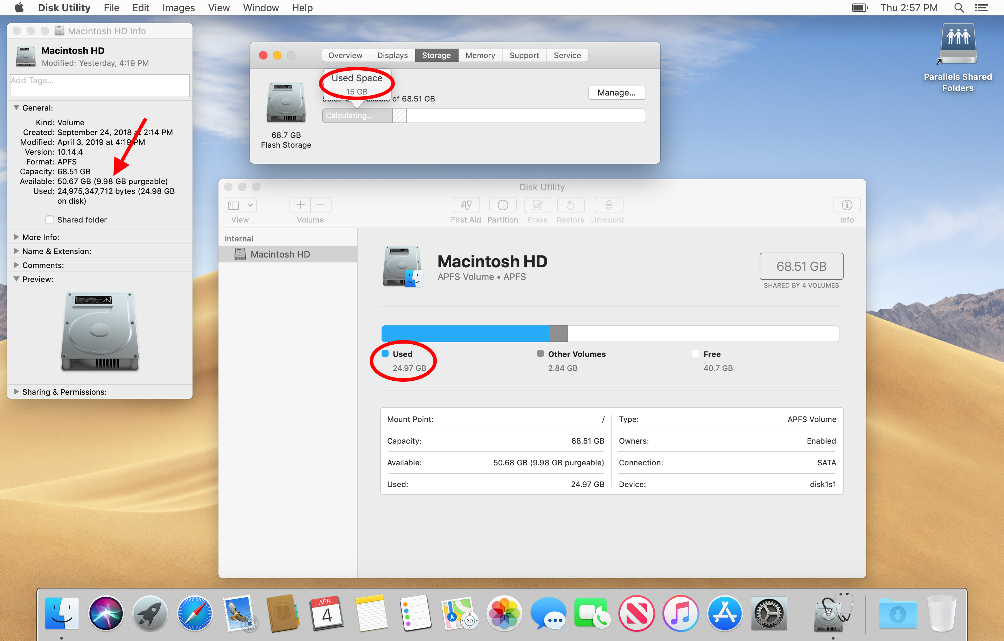The image size is (1004, 641).
Task: Expand Sharing & Permissions section
Action: 16,392
